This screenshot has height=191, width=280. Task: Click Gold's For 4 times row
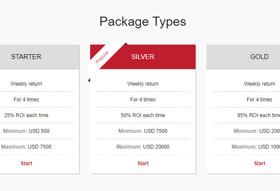[x=246, y=100]
